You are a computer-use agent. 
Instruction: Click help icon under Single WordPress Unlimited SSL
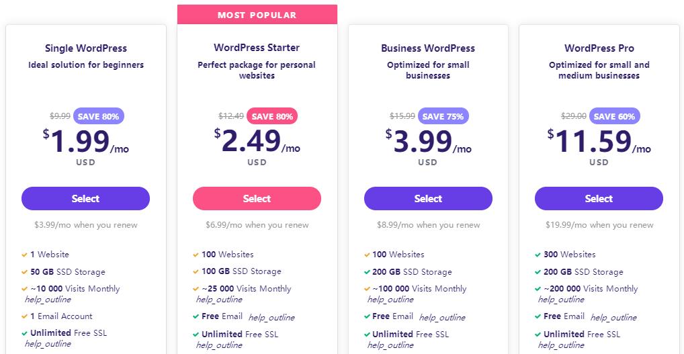(x=48, y=344)
